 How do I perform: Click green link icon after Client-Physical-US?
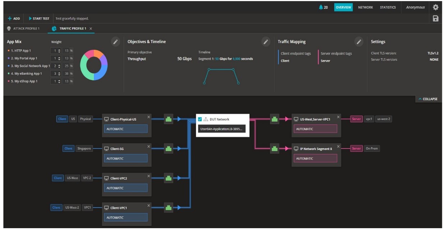point(169,119)
